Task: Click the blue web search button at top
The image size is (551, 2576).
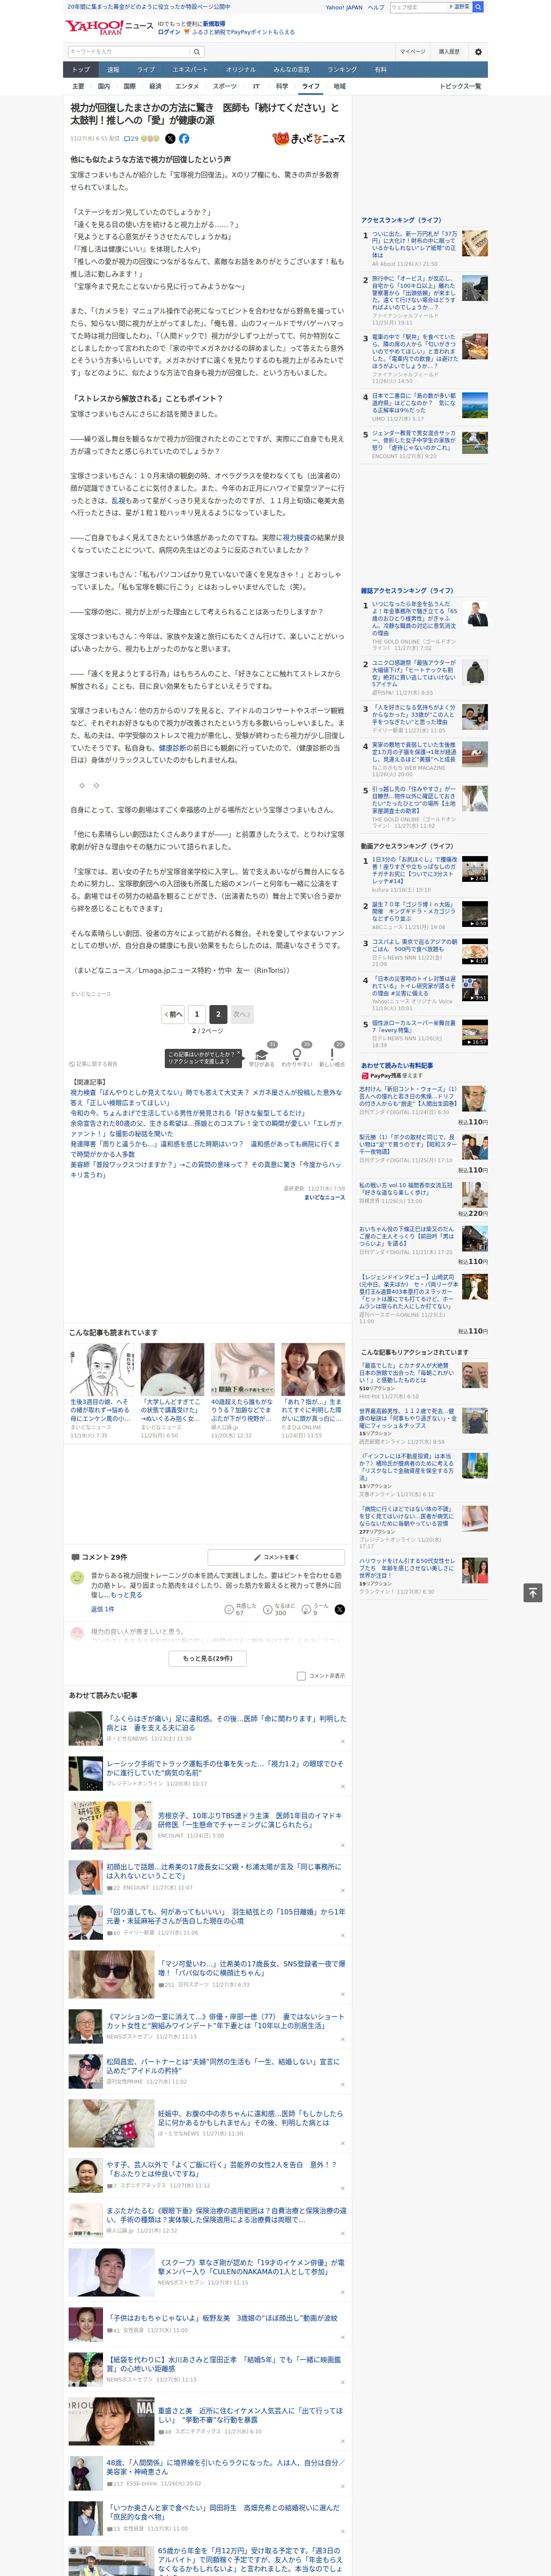Action: point(478,7)
